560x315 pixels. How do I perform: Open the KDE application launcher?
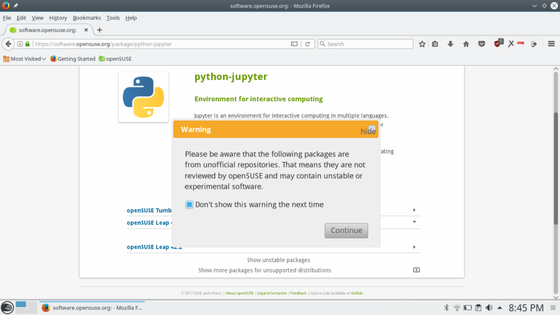(7, 307)
